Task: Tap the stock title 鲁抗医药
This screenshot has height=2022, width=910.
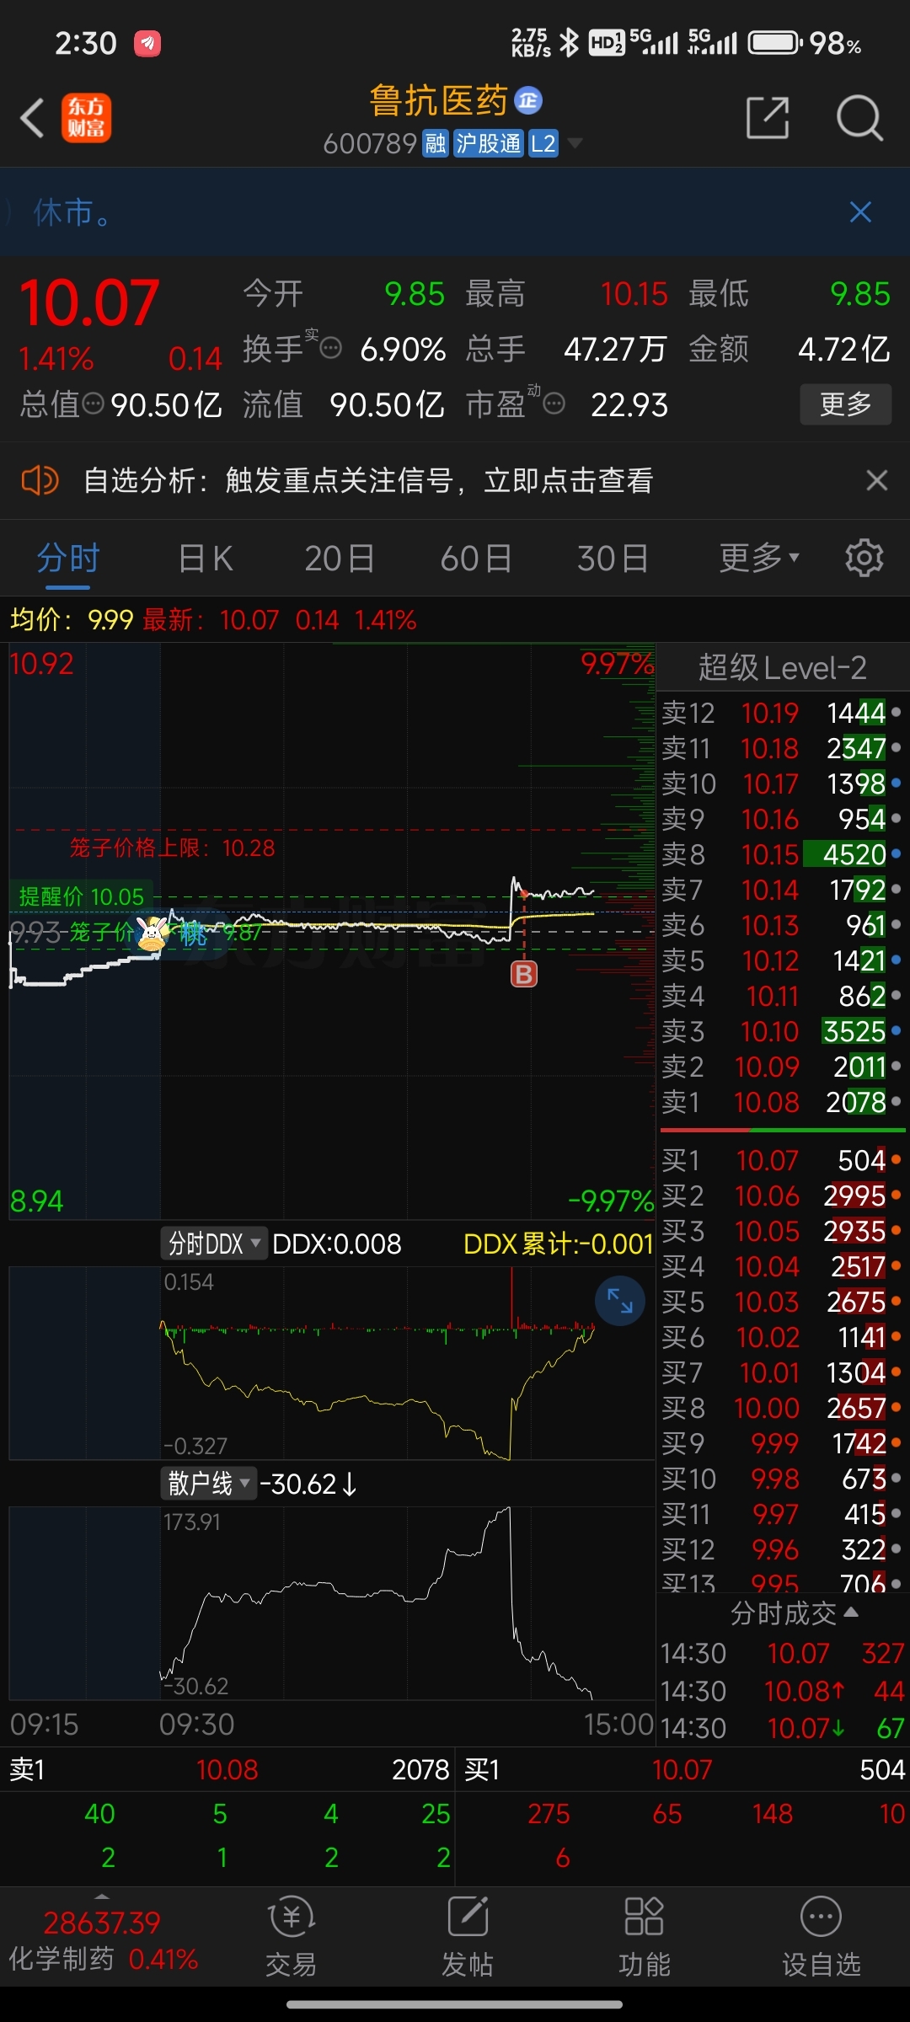Action: (439, 101)
